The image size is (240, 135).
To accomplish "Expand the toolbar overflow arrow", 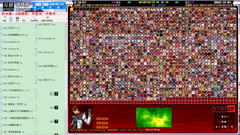I will click(66, 19).
